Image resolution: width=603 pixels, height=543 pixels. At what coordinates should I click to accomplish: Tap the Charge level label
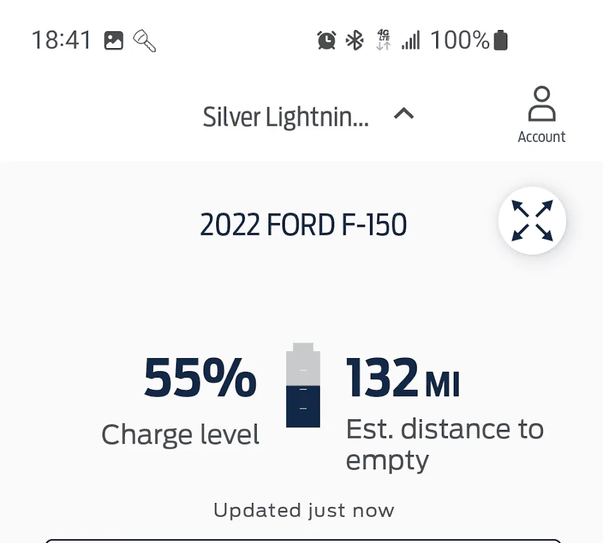point(180,434)
